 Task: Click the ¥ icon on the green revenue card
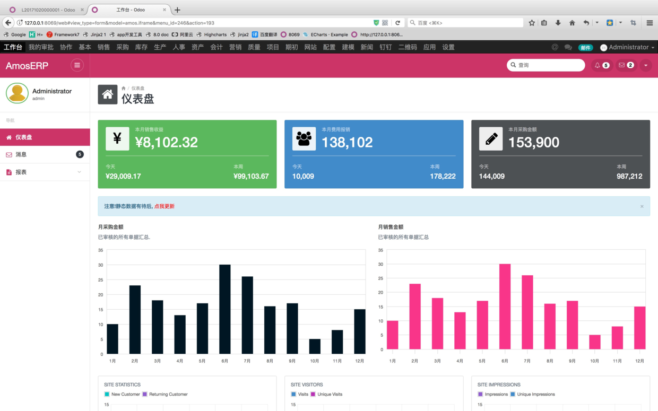(117, 138)
